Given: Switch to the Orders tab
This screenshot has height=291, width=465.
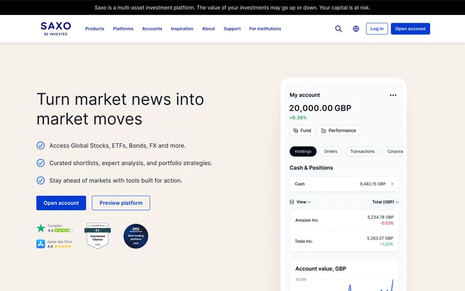Looking at the screenshot, I should tap(331, 151).
